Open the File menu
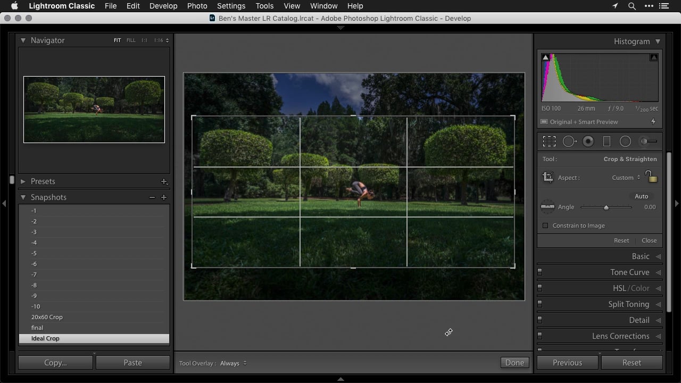This screenshot has height=383, width=681. click(111, 6)
